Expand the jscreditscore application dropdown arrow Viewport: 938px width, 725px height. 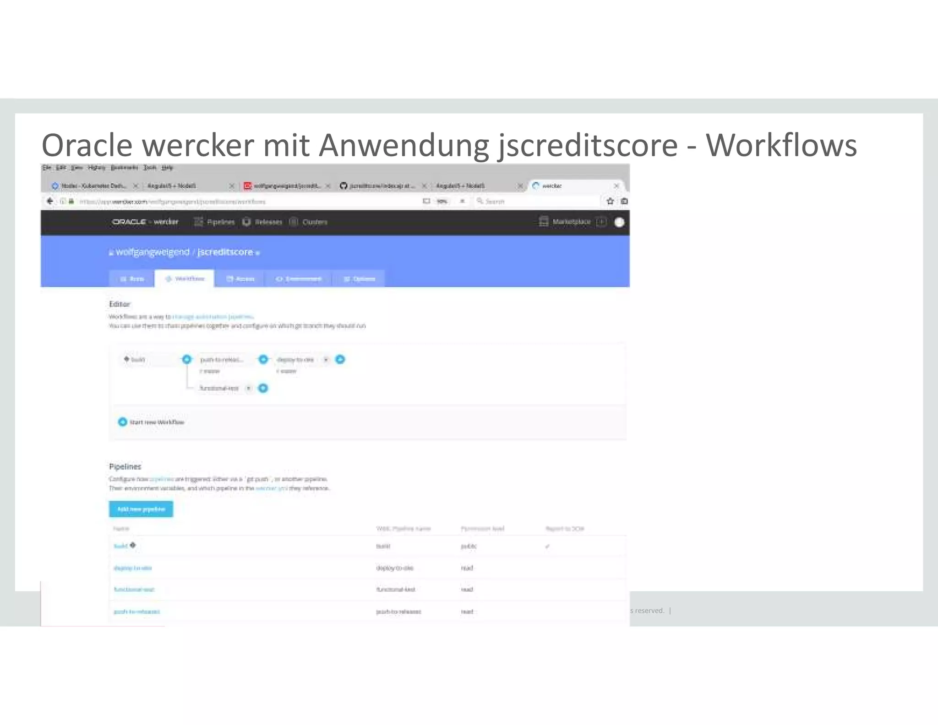tap(258, 253)
